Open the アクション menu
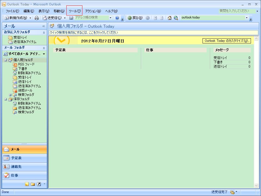This screenshot has height=196, width=261. tap(92, 11)
